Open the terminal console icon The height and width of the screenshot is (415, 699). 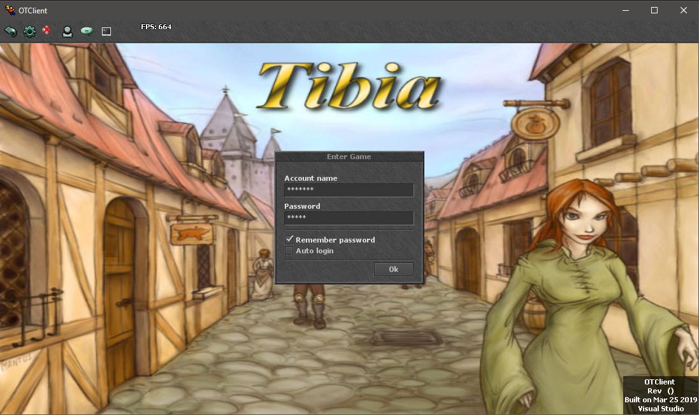point(106,31)
